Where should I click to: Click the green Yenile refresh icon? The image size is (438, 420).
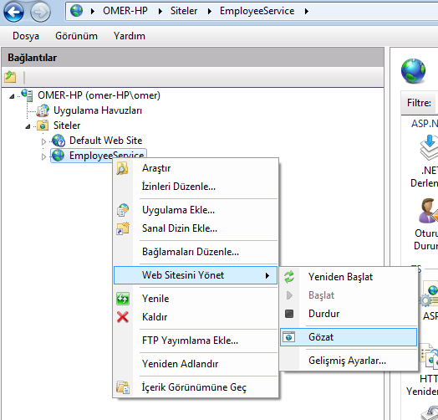(123, 299)
